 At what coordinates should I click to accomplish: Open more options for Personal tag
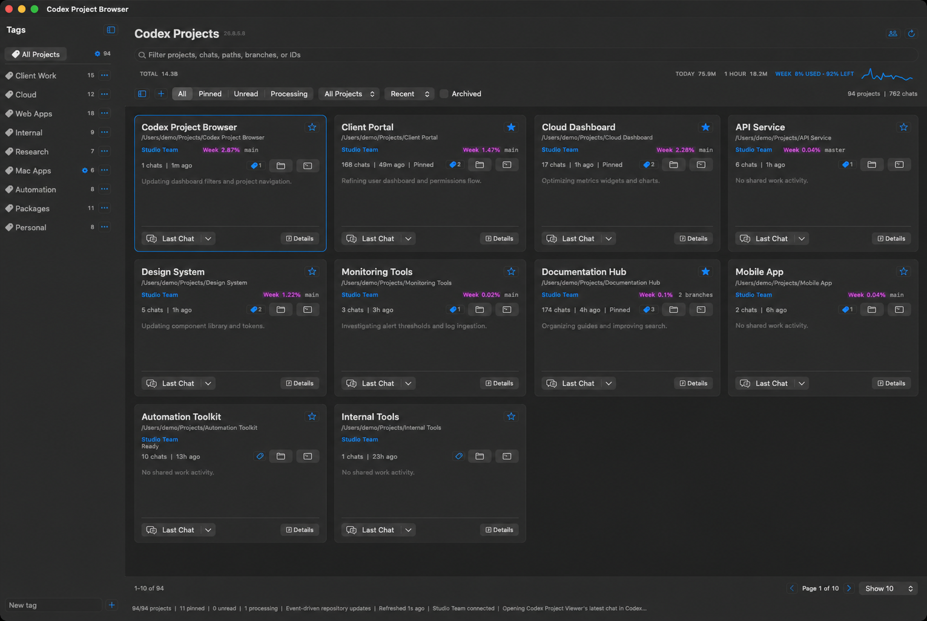(x=105, y=227)
